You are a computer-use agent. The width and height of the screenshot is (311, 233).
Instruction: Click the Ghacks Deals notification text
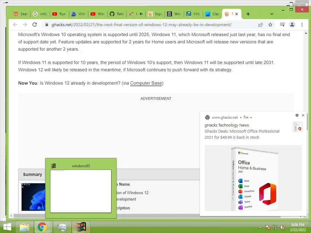[242, 134]
